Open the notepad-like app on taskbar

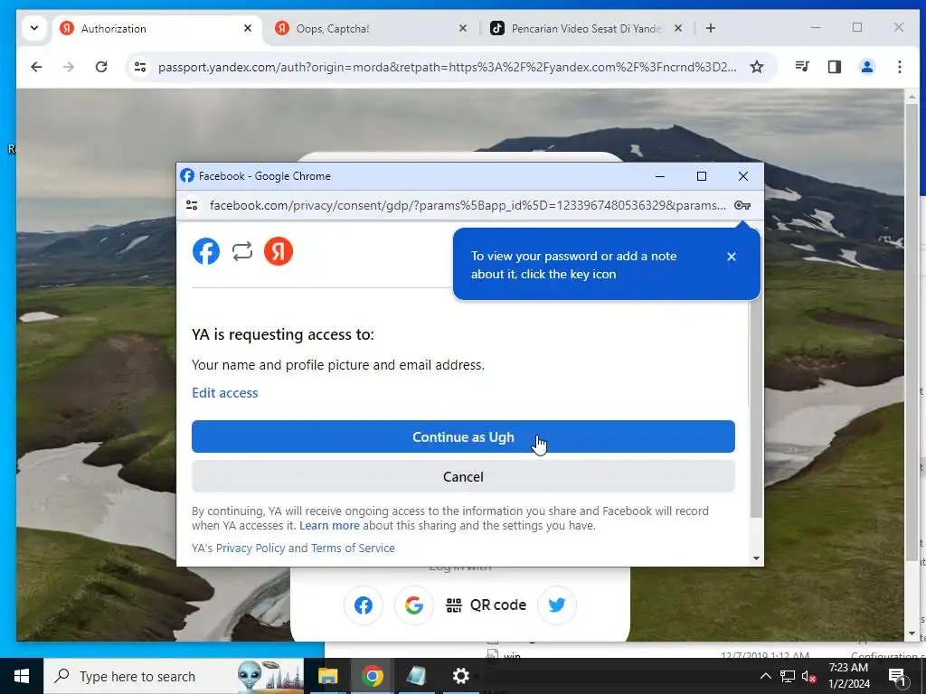point(416,676)
